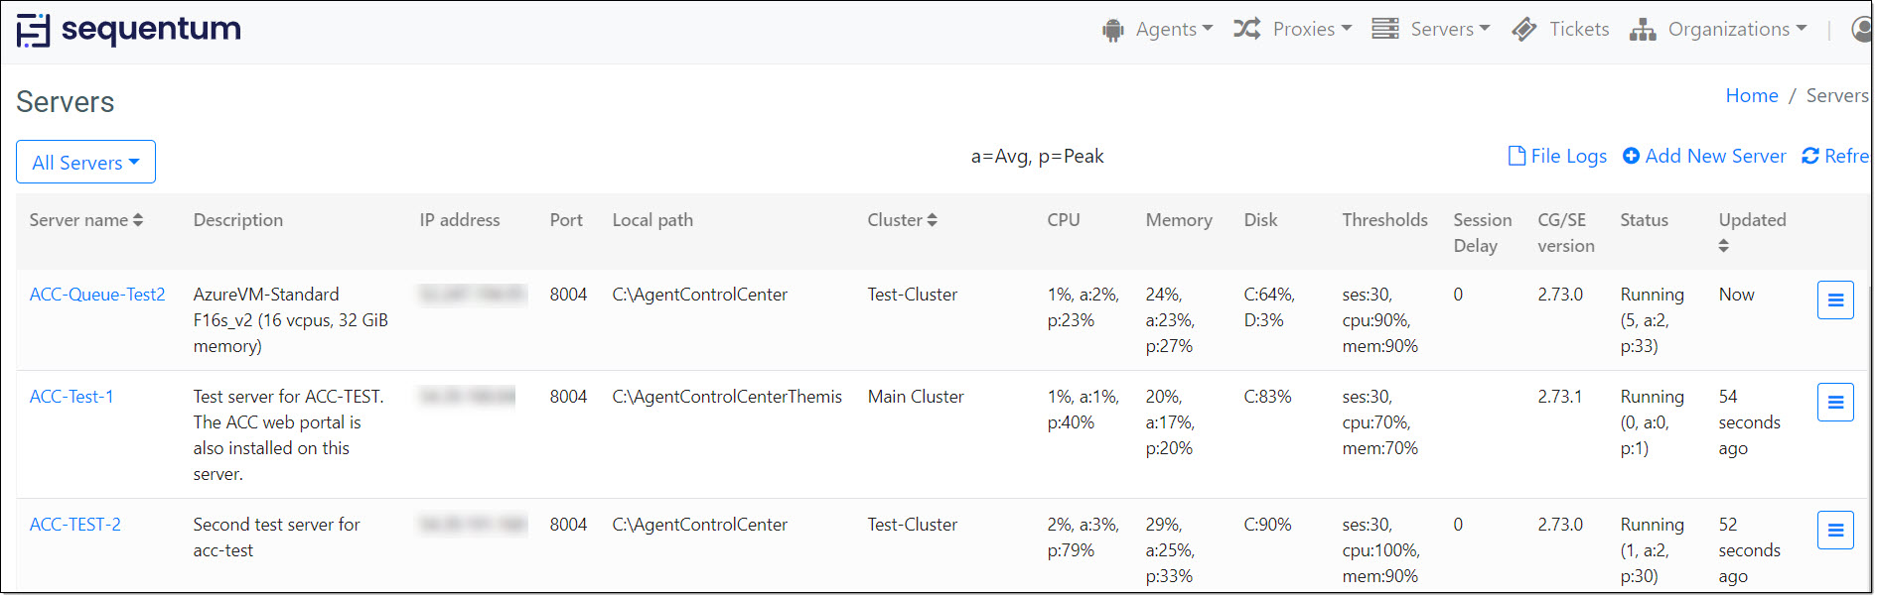Go to Tickets in top navigation
This screenshot has width=1877, height=598.
tap(1579, 30)
